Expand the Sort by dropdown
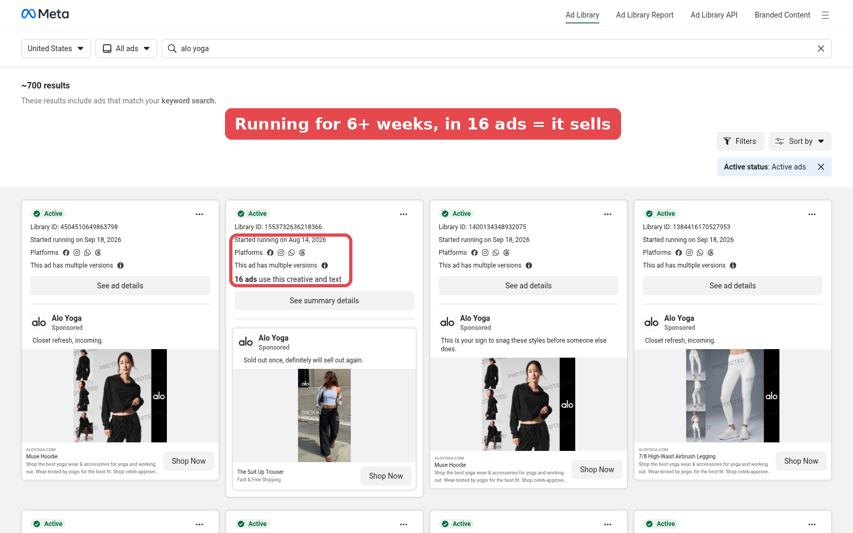The width and height of the screenshot is (853, 533). [800, 141]
